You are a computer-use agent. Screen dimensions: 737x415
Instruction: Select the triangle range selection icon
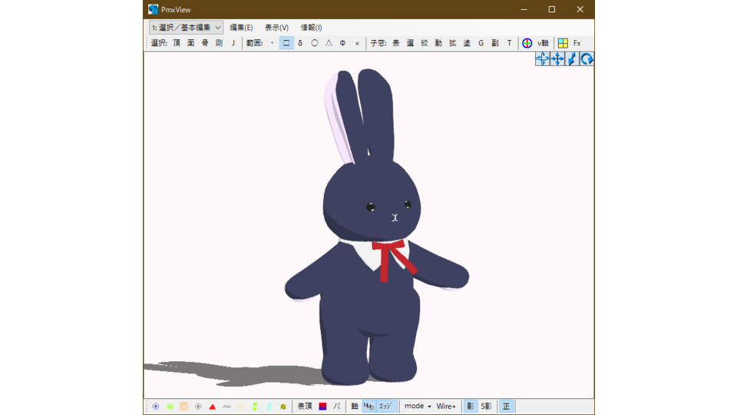pos(329,43)
